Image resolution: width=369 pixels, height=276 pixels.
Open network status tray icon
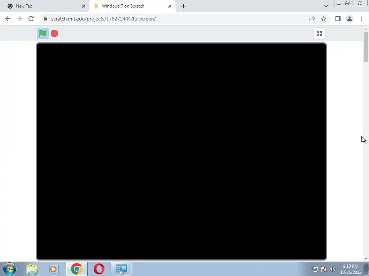[315, 269]
